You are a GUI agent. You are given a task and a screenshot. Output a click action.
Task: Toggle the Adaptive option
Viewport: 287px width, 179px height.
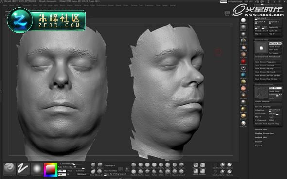coord(261,110)
